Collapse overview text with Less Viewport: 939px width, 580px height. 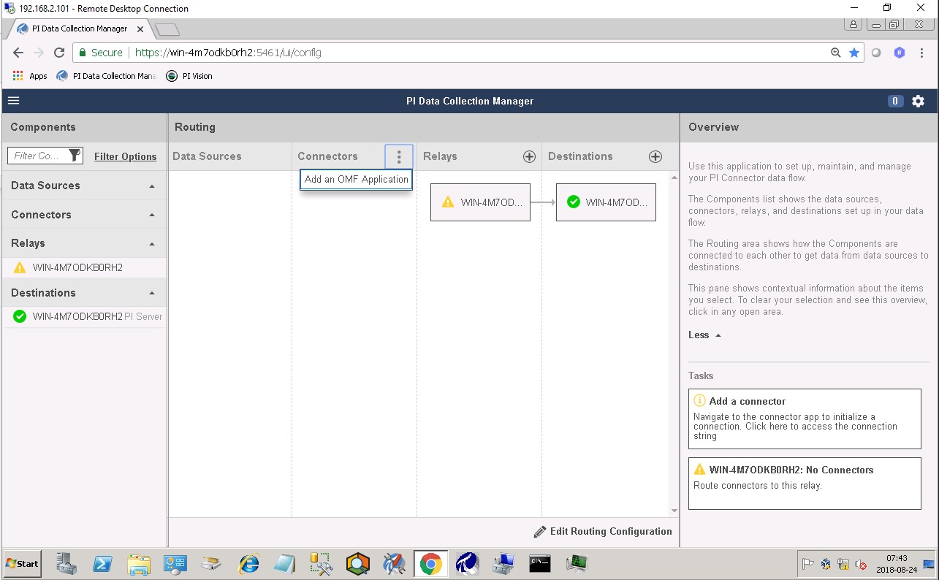click(x=704, y=335)
